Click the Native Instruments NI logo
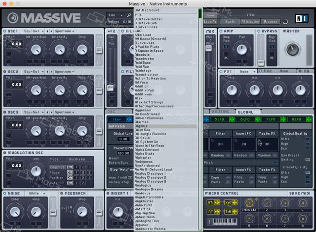This screenshot has height=232, width=316. coord(302,19)
